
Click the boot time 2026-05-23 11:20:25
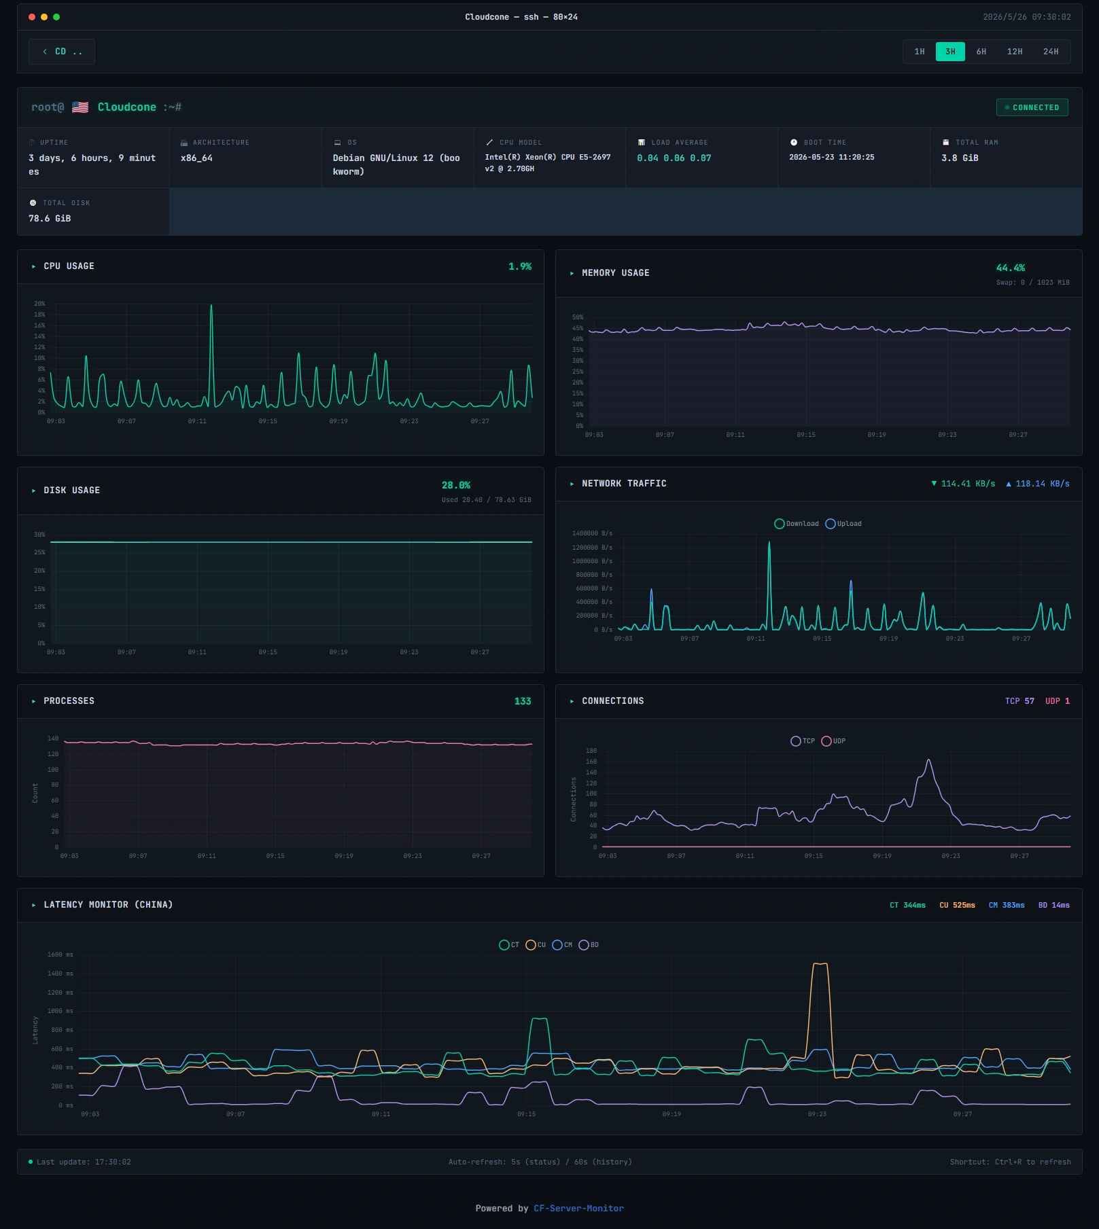coord(832,157)
